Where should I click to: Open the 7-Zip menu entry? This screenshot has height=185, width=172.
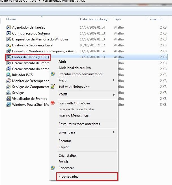63,80
